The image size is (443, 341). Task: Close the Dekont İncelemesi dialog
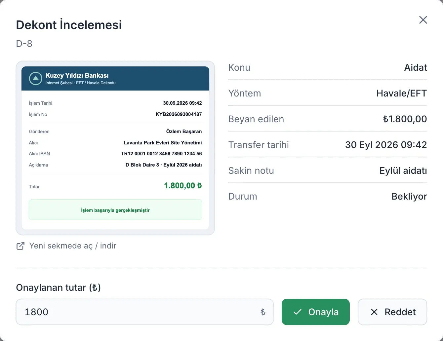pos(423,20)
